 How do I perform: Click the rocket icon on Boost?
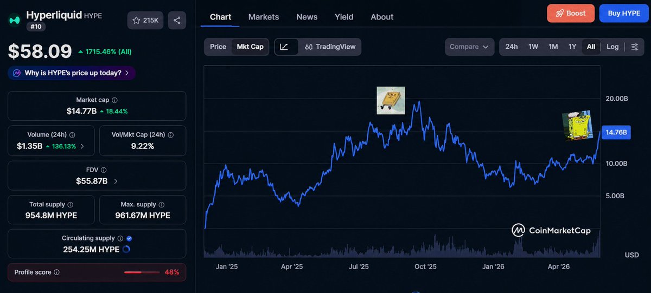coord(559,13)
